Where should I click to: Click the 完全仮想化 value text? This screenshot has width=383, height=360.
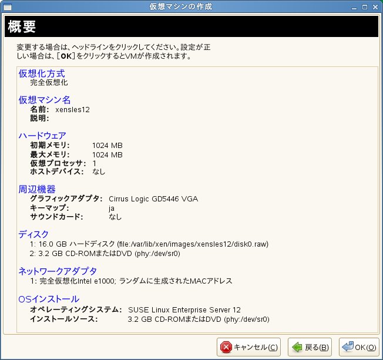[49, 83]
